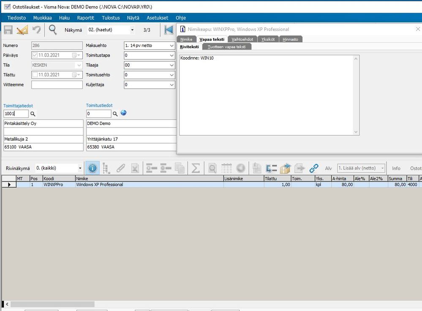Open the Tila KESKEN dropdown
Image resolution: width=422 pixels, height=311 pixels.
(x=79, y=65)
